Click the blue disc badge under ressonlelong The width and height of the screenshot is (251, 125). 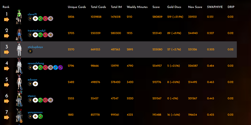click(x=56, y=68)
